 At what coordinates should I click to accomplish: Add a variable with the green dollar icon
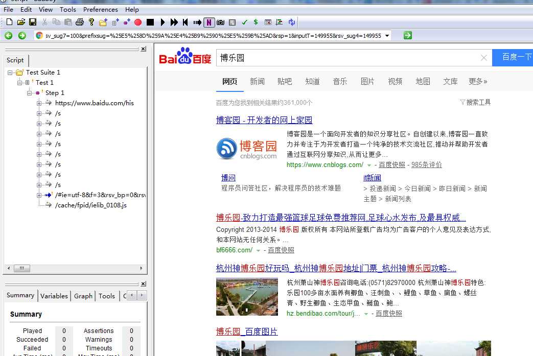(x=256, y=22)
